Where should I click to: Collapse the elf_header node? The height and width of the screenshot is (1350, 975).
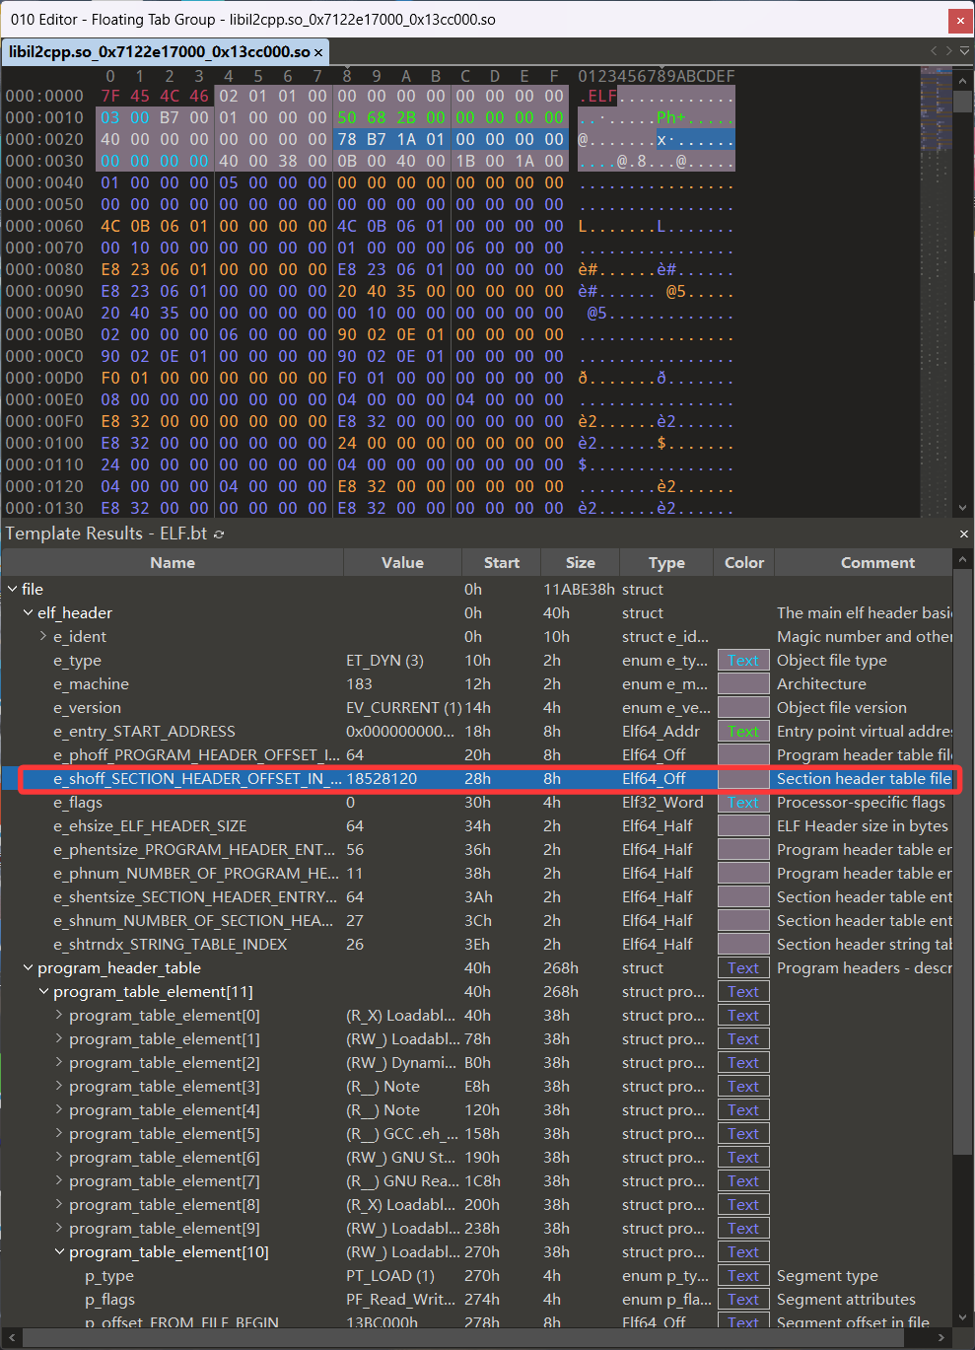(x=29, y=612)
